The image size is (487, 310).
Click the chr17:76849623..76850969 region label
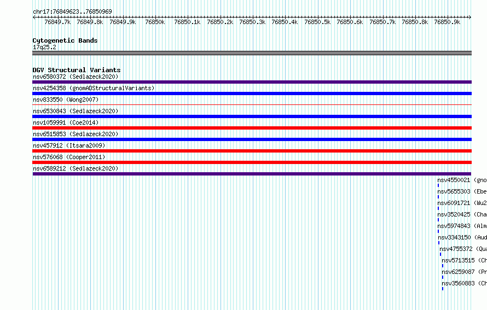[x=72, y=11]
